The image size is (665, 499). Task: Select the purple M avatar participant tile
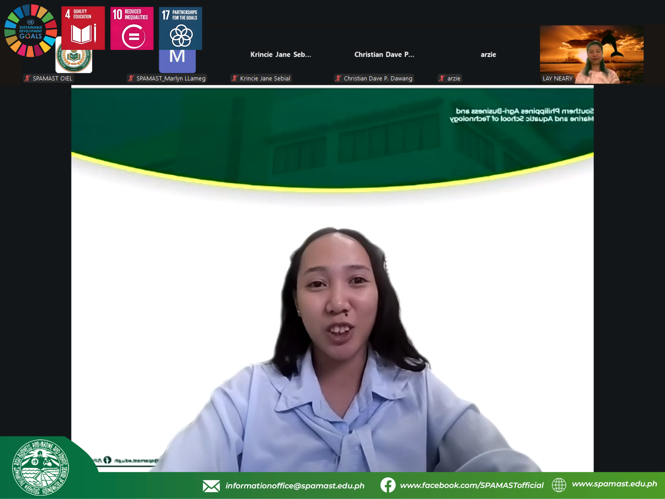pos(177,62)
